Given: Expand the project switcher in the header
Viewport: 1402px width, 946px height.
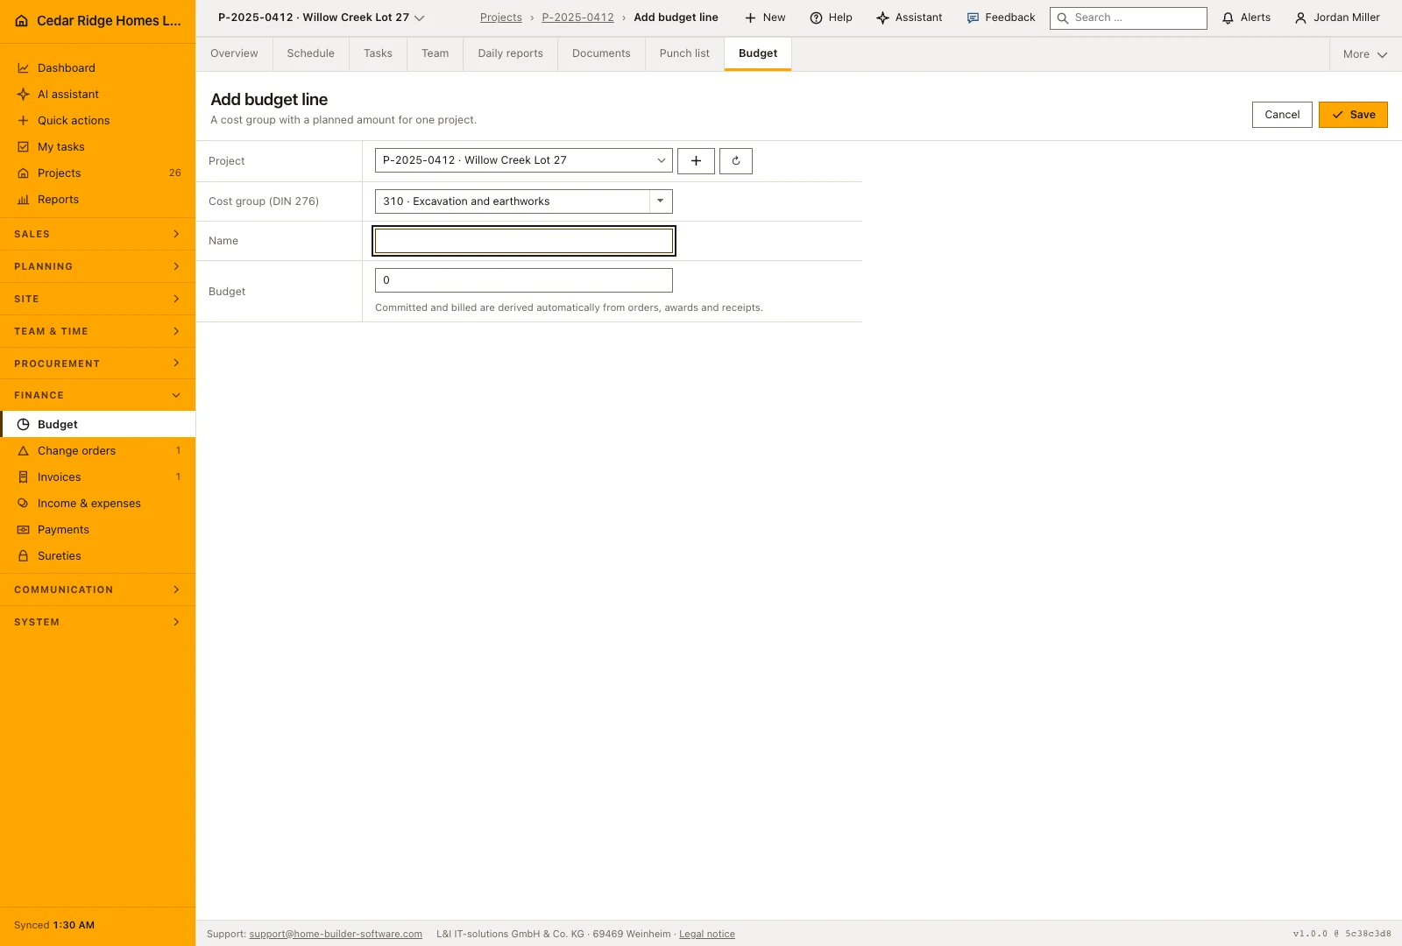Looking at the screenshot, I should [x=322, y=18].
